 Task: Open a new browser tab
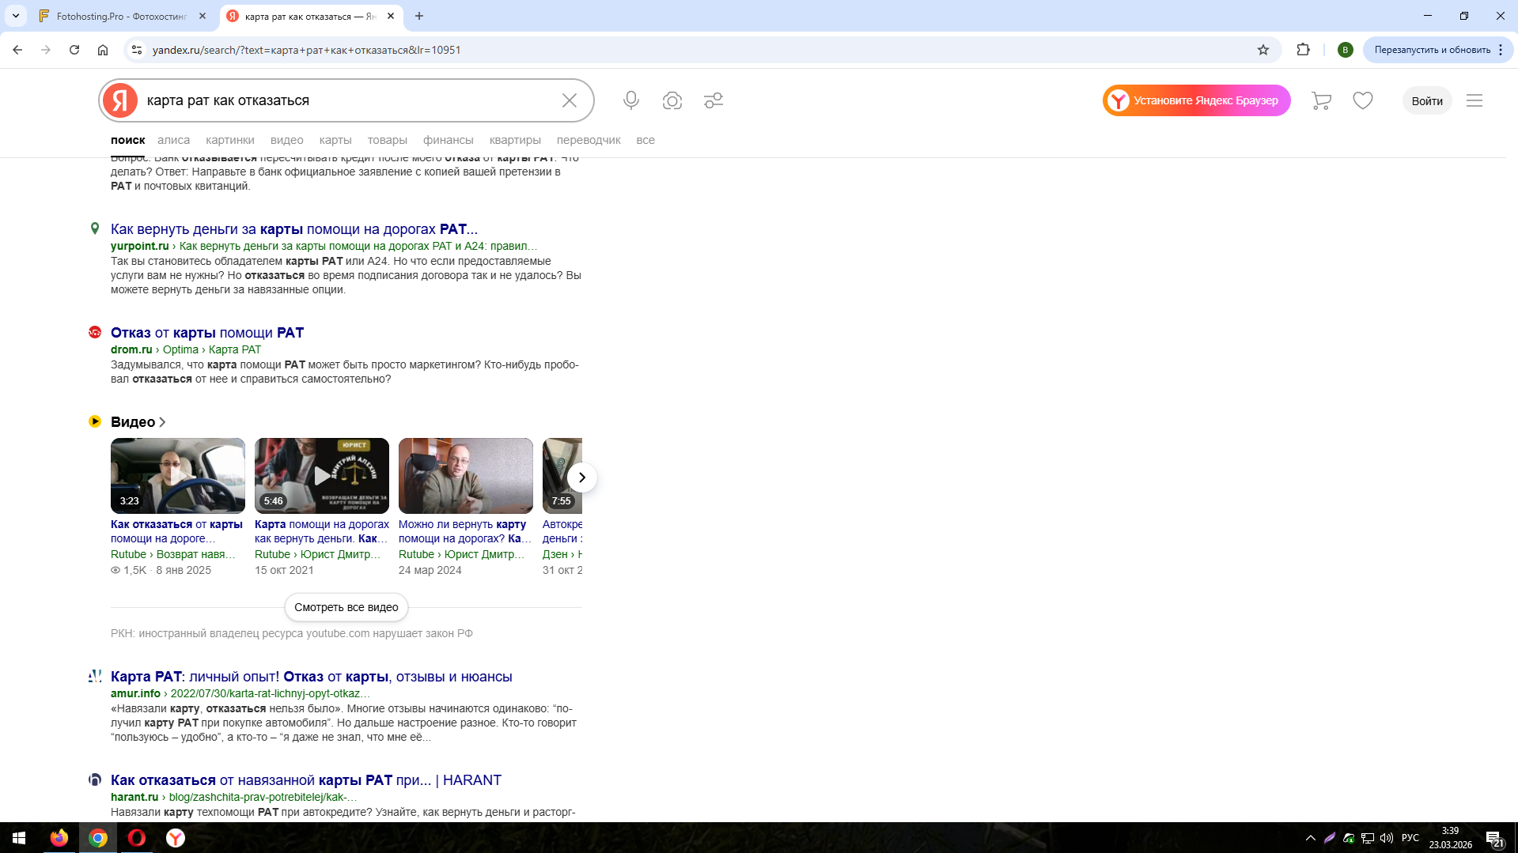click(x=419, y=16)
